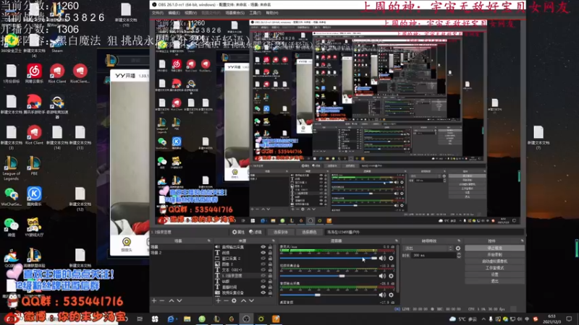The image size is (579, 325).
Task: Click the 选择字体 button
Action: 280,232
